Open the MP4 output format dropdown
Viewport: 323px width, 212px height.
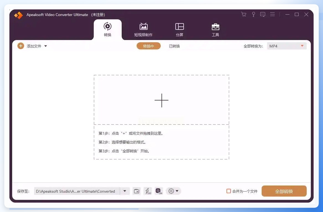[286, 46]
